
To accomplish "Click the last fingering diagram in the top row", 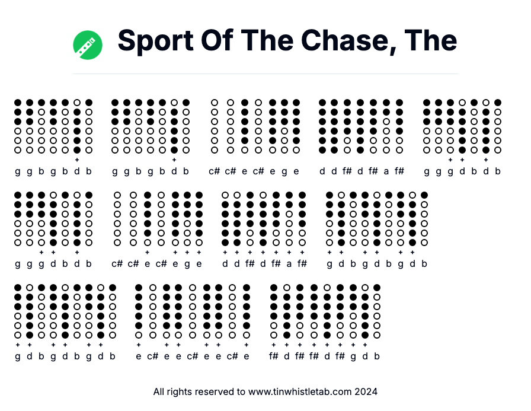I will point(498,126).
